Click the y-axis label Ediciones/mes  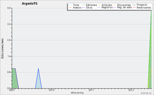pos(2,49)
